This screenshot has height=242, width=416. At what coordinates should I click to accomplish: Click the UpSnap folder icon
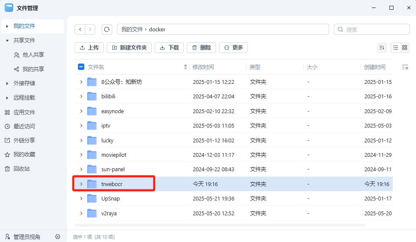(92, 198)
